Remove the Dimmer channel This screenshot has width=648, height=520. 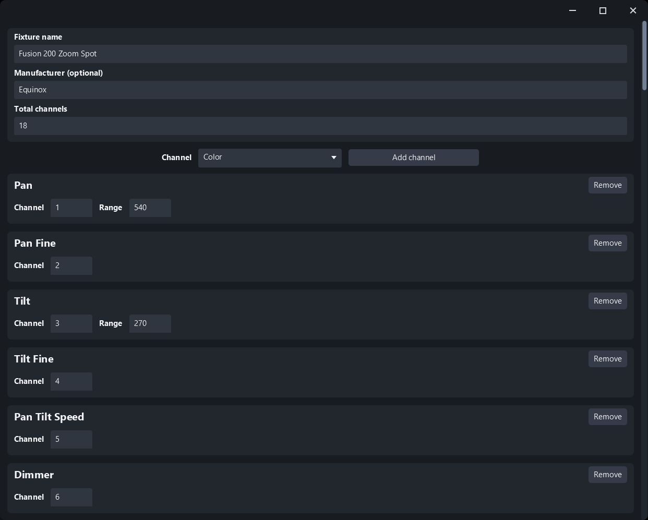tap(608, 475)
